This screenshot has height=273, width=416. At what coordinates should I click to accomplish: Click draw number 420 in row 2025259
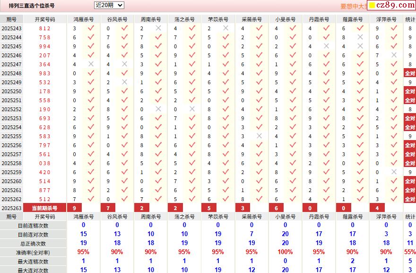[44, 172]
